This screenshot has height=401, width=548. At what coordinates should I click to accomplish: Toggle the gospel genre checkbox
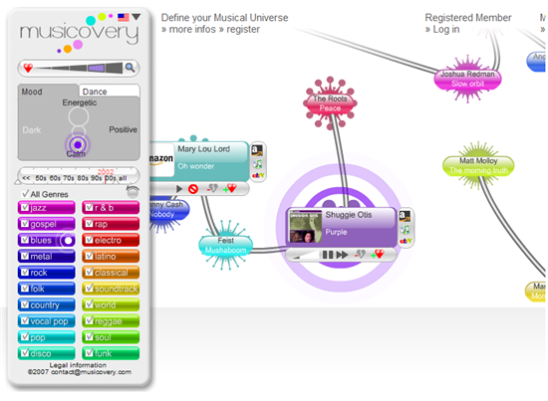tap(25, 223)
